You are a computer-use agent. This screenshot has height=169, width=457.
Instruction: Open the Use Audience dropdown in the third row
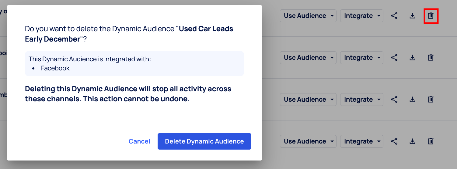click(308, 100)
